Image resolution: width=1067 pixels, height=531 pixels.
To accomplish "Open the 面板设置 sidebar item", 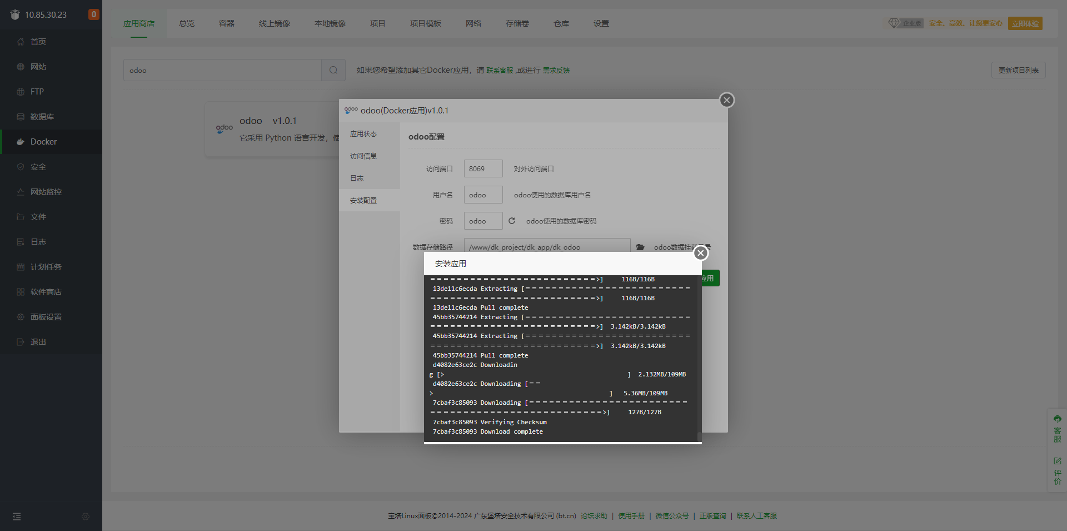I will (51, 317).
